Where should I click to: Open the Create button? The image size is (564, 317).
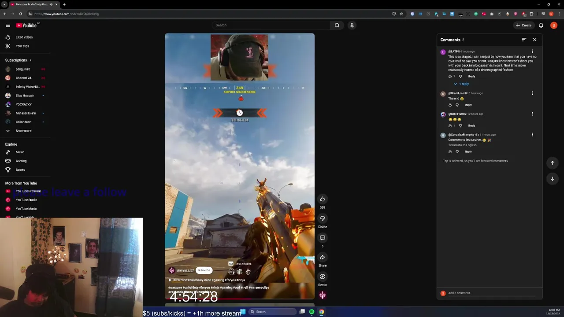523,25
